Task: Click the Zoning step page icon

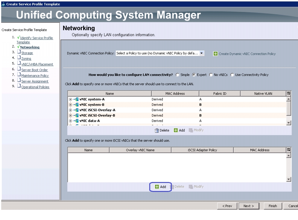Action: [x=19, y=57]
